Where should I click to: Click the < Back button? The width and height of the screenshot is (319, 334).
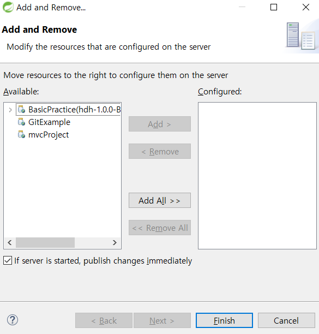(x=104, y=320)
